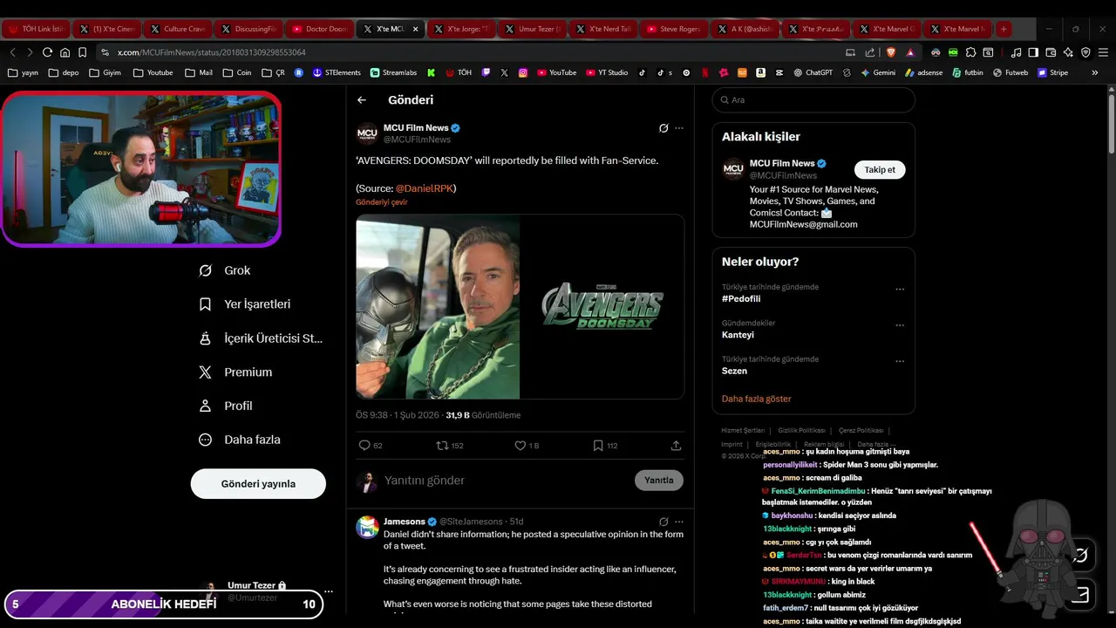Open the ChatGPT bookmark
Screen dimensions: 1116x628
(x=813, y=72)
